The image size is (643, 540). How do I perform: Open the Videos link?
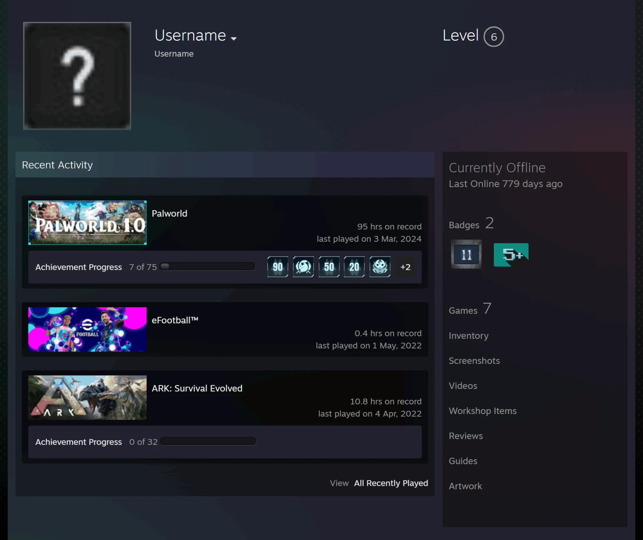pos(463,386)
